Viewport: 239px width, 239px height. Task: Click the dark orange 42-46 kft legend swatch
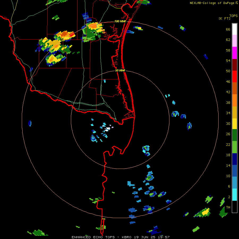[x=234, y=88]
